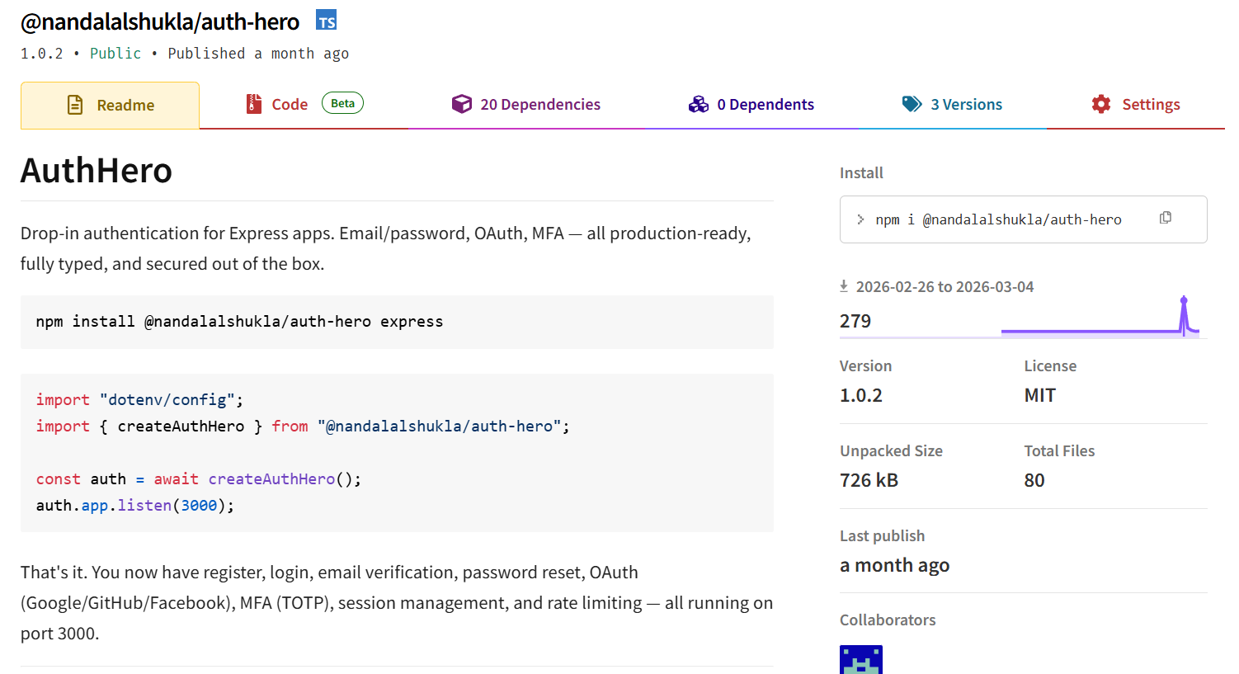Click the downloads sparkline chart peak
The width and height of the screenshot is (1239, 674).
[x=1184, y=302]
